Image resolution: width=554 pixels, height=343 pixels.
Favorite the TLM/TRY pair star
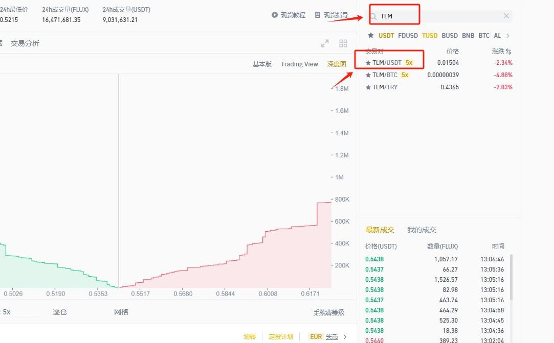point(368,87)
